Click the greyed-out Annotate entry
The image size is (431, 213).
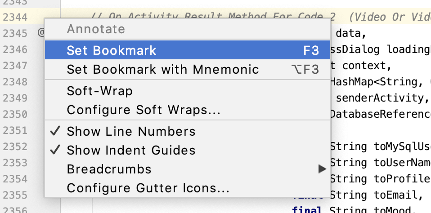click(96, 29)
